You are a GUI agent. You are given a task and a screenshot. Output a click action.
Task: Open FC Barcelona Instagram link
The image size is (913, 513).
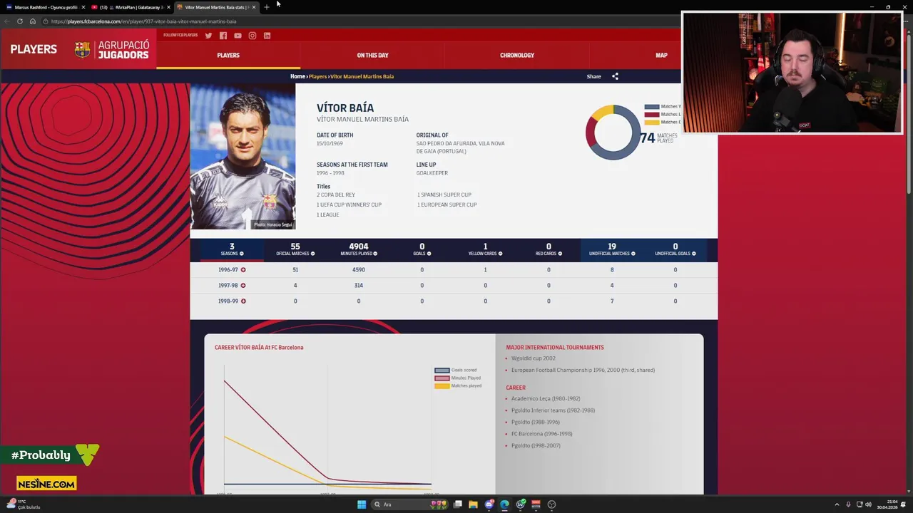(252, 36)
